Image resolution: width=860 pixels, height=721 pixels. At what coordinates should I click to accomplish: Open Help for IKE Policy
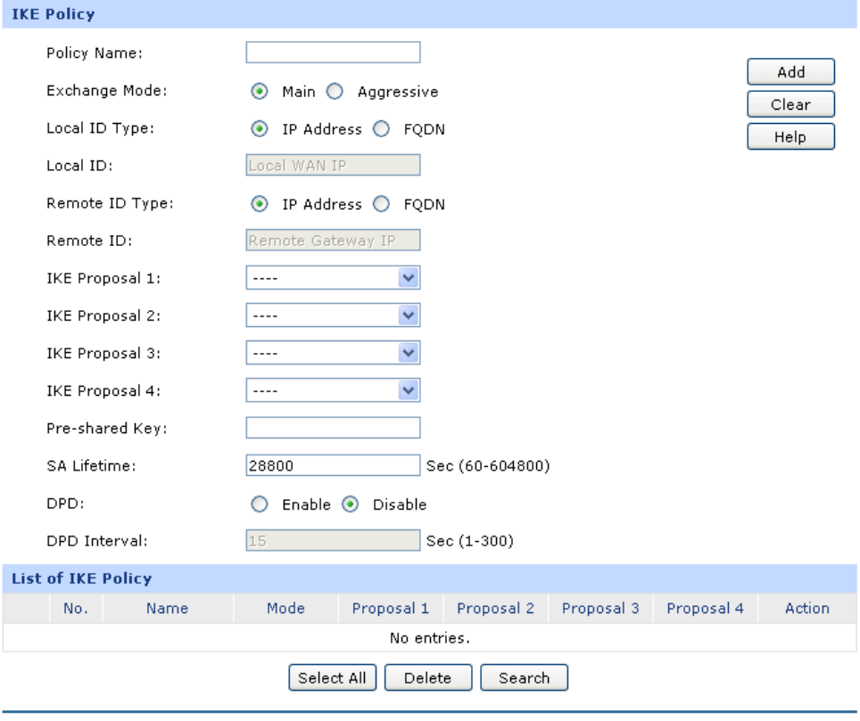coord(791,136)
